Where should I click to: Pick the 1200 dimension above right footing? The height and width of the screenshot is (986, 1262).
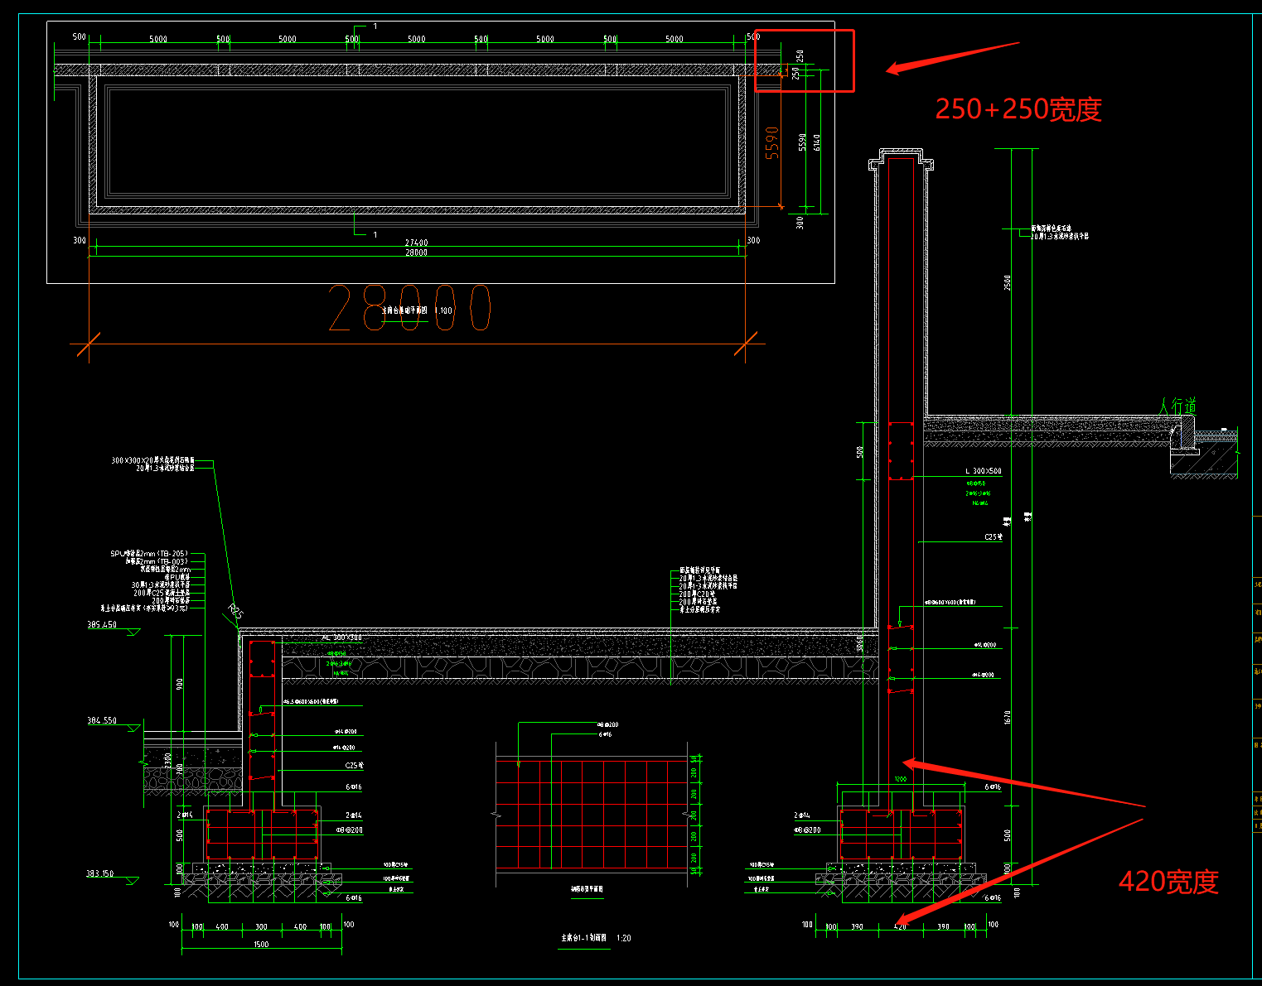pos(900,779)
